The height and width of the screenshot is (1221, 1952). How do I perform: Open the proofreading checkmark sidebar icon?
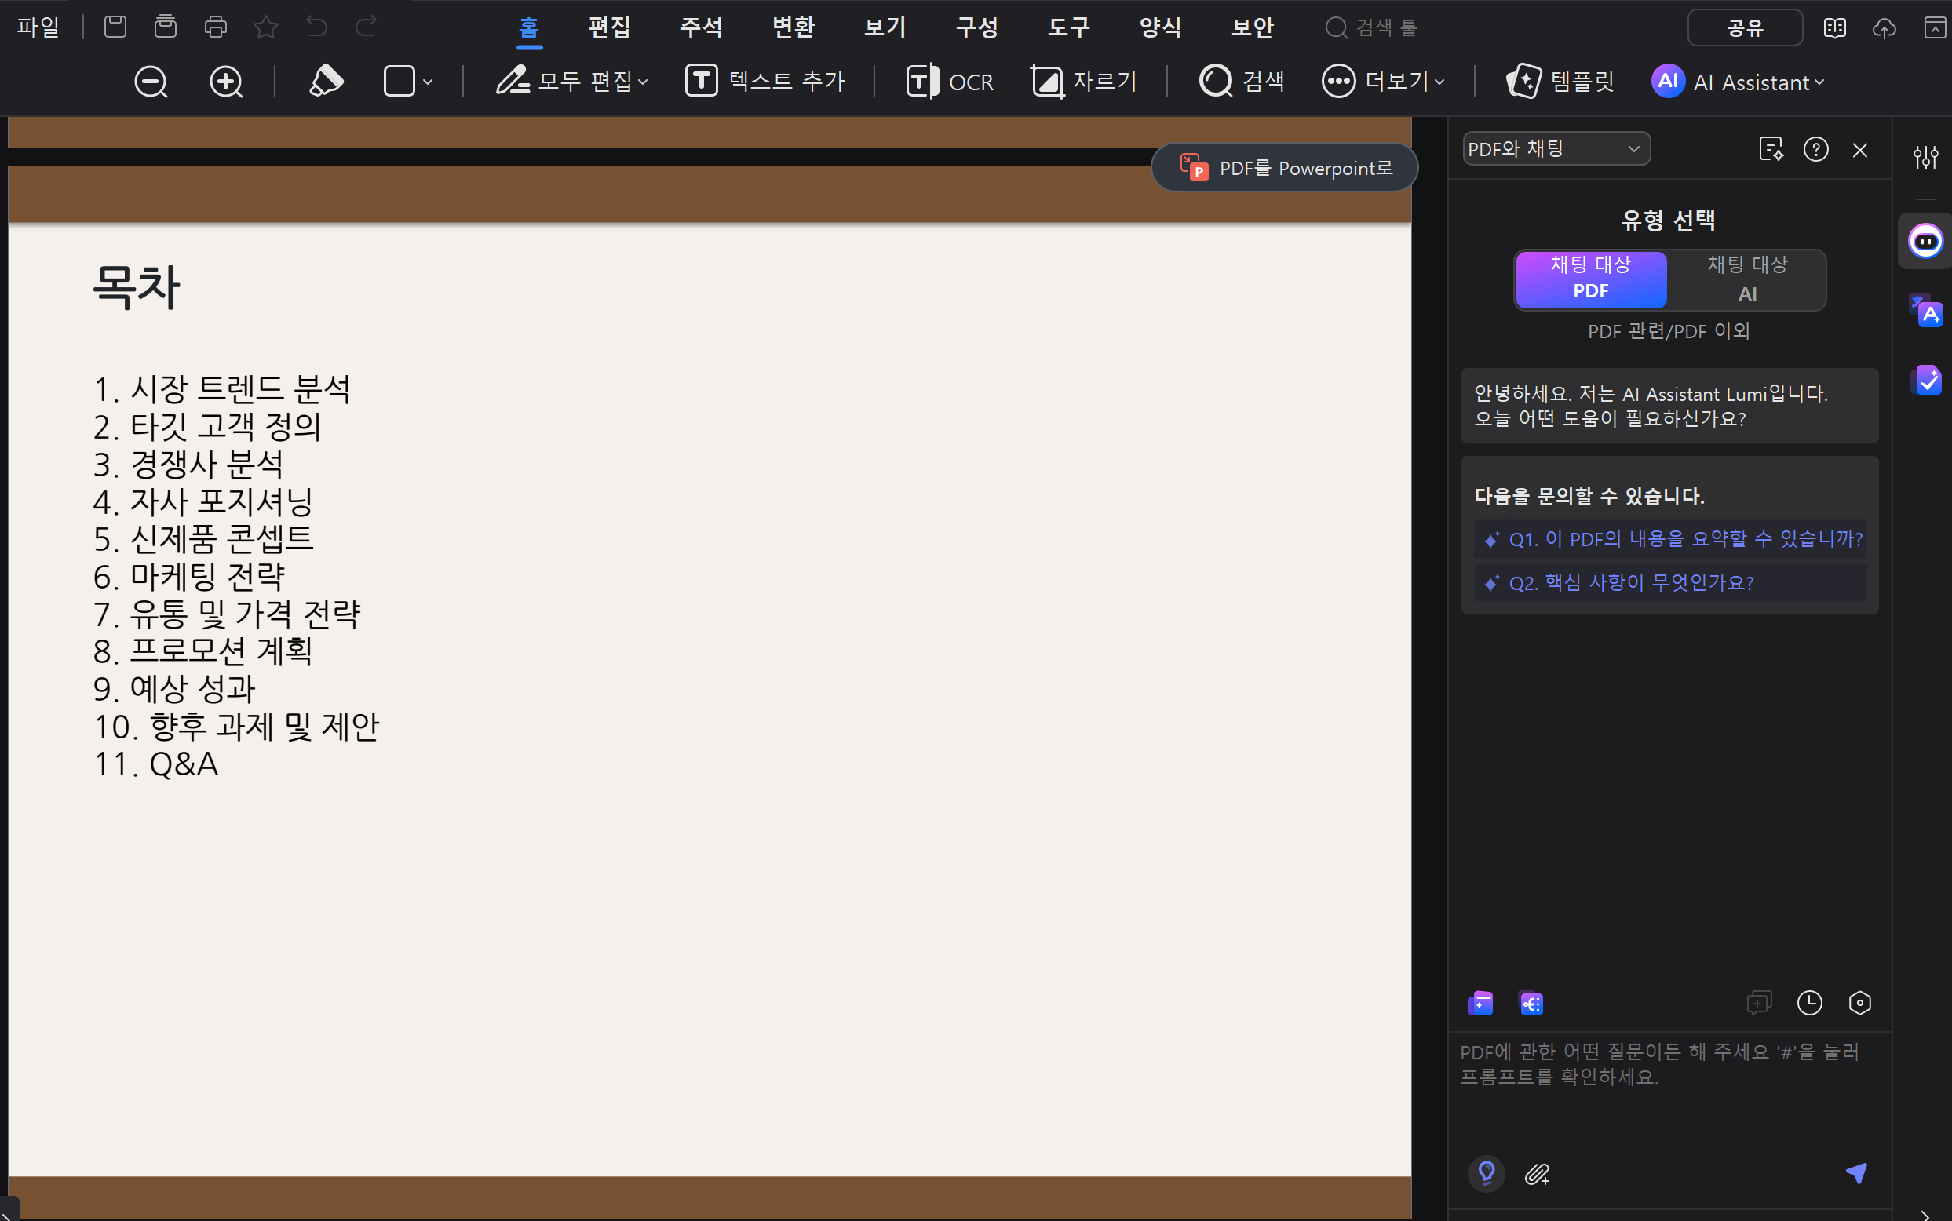(x=1927, y=380)
